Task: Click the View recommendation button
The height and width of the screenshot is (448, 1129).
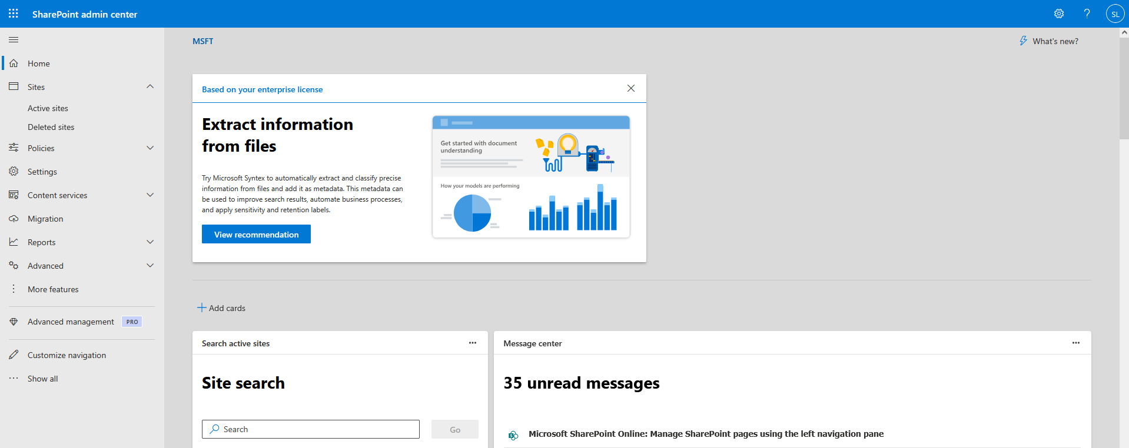Action: [x=256, y=234]
